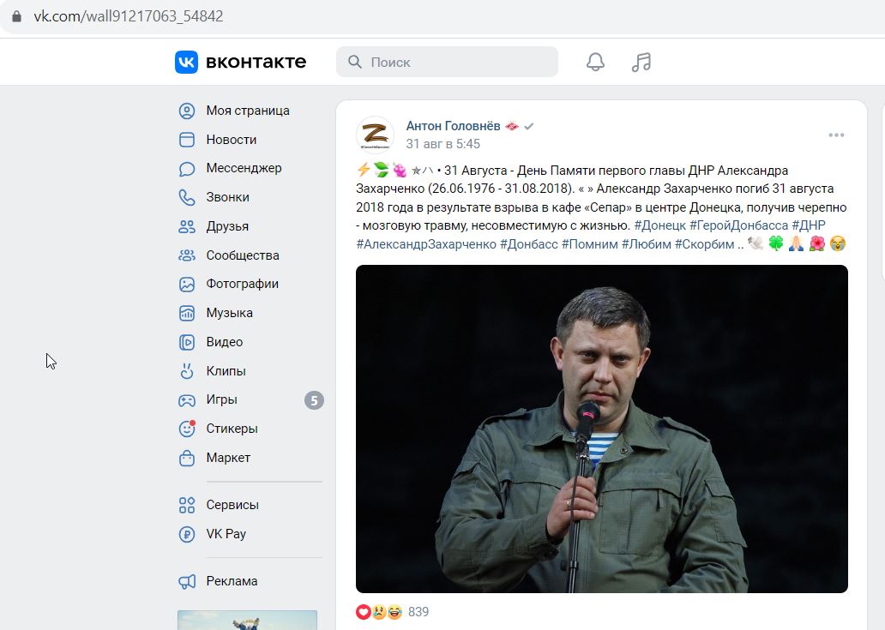
Task: Open the Звонки menu label
Action: tap(227, 197)
